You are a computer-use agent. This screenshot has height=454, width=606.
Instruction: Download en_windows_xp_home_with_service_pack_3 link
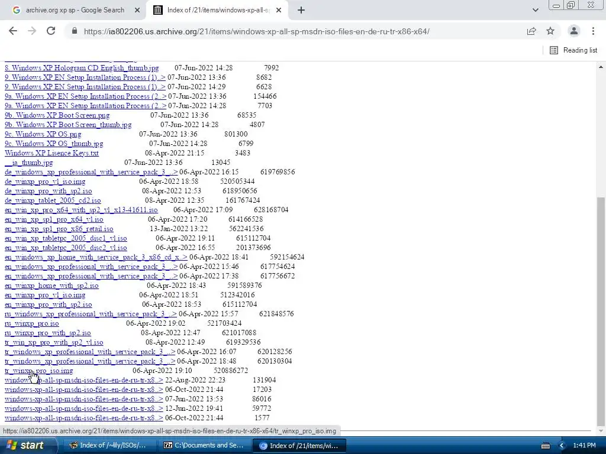click(x=96, y=257)
